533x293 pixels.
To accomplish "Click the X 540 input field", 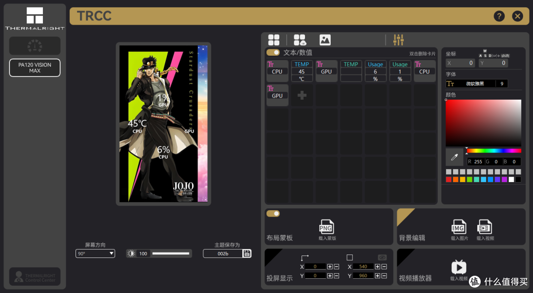I will pos(363,266).
